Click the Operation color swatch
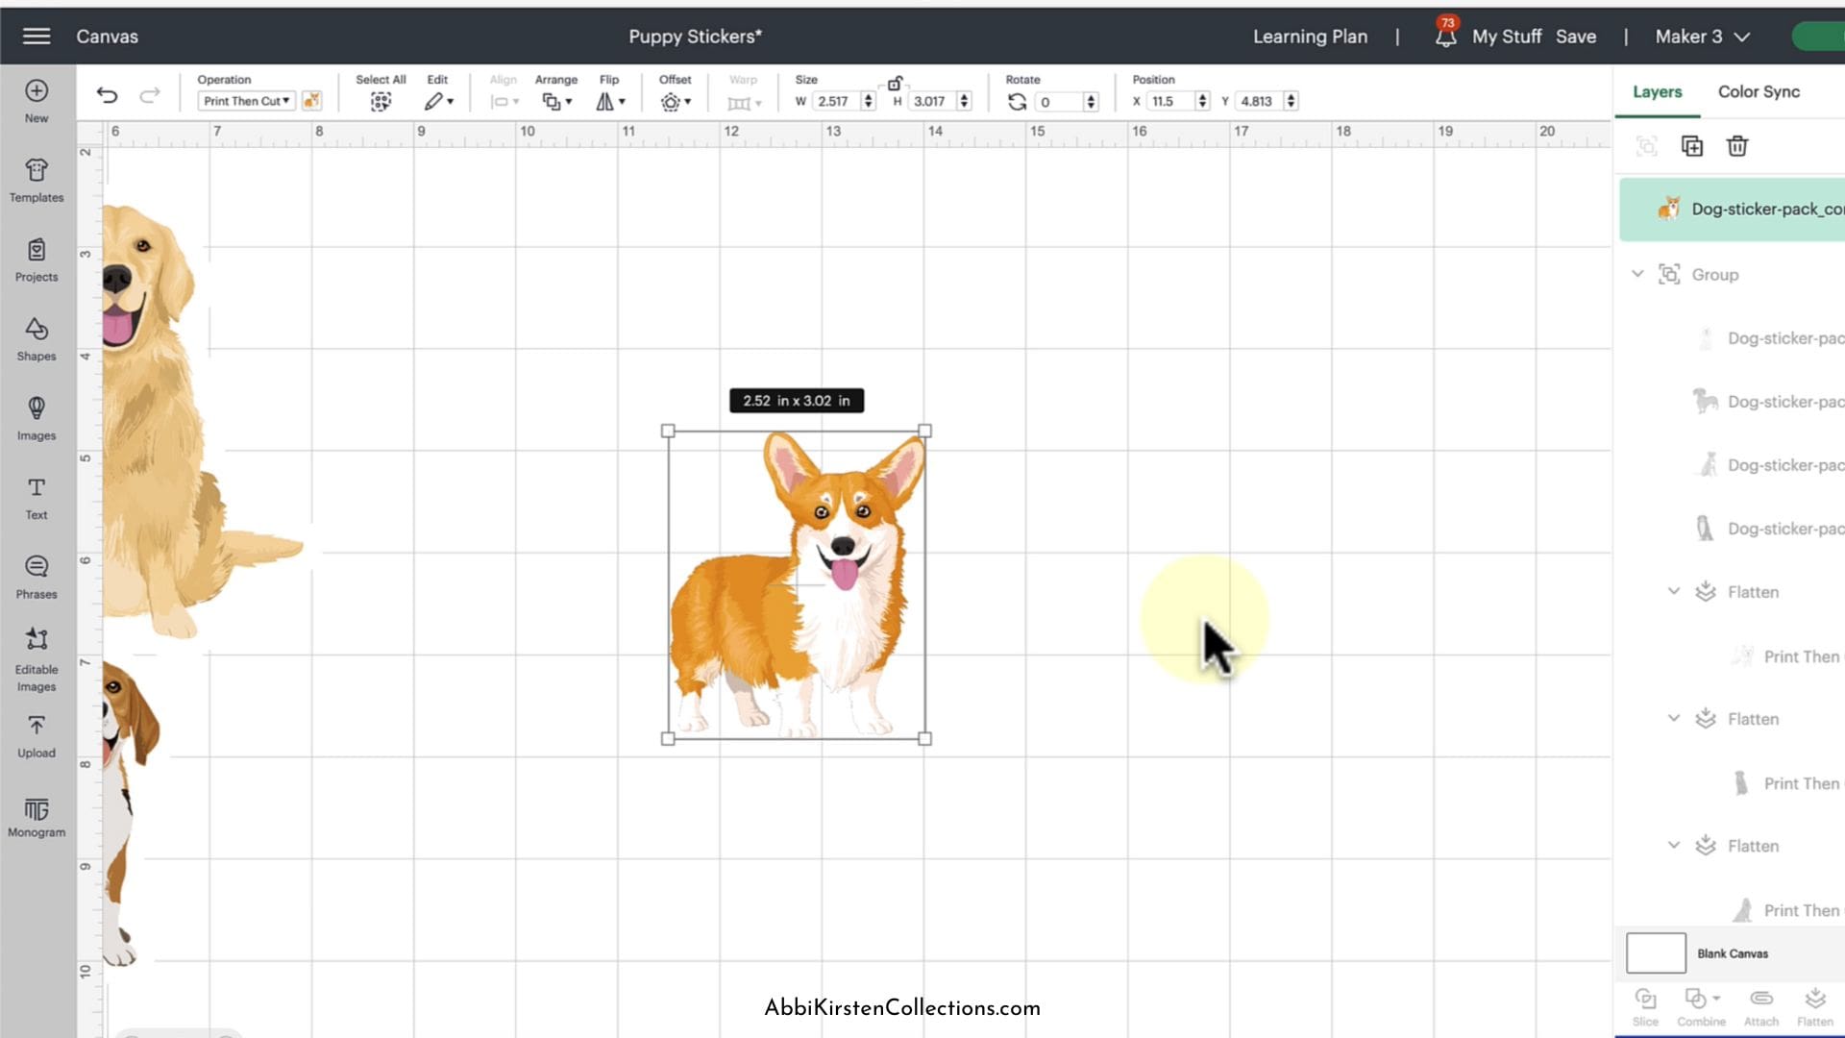This screenshot has height=1038, width=1845. pos(311,101)
